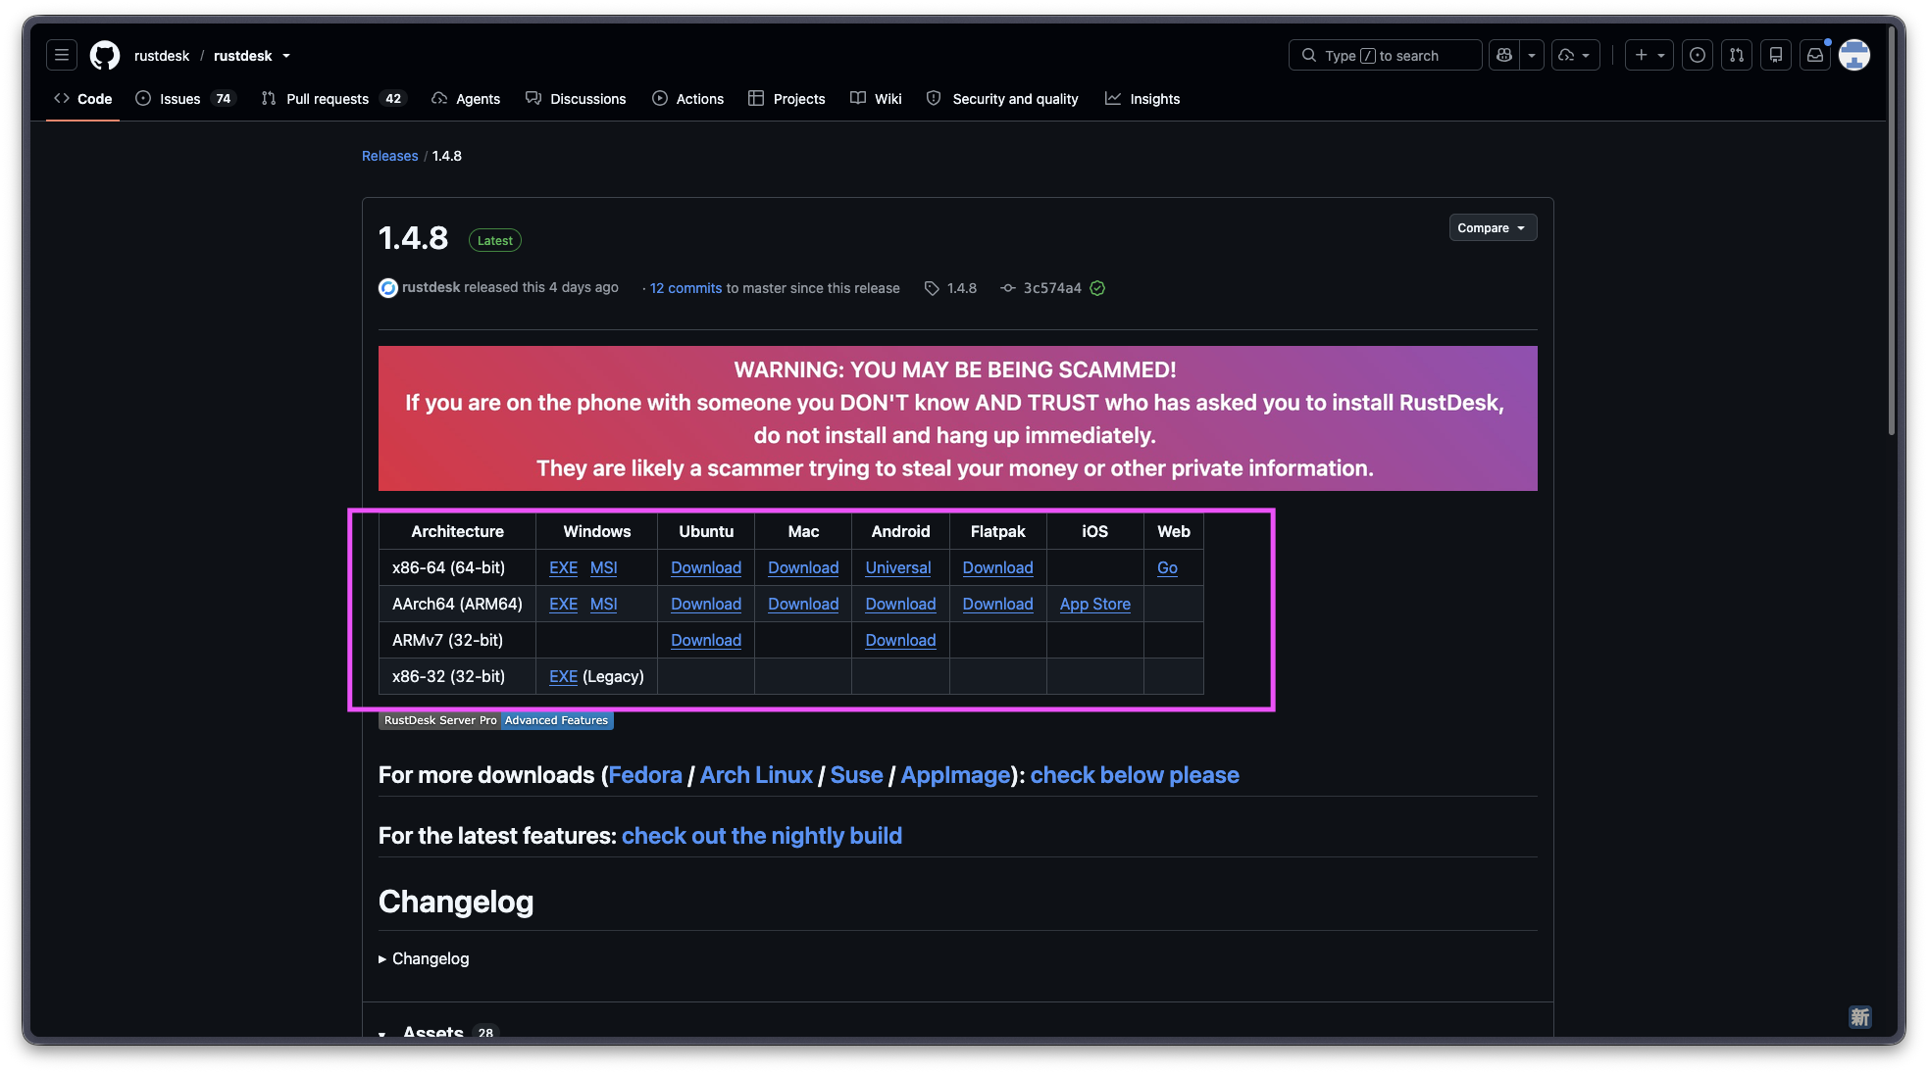Collapse the Assets section
Image resolution: width=1928 pixels, height=1074 pixels.
[x=382, y=1033]
